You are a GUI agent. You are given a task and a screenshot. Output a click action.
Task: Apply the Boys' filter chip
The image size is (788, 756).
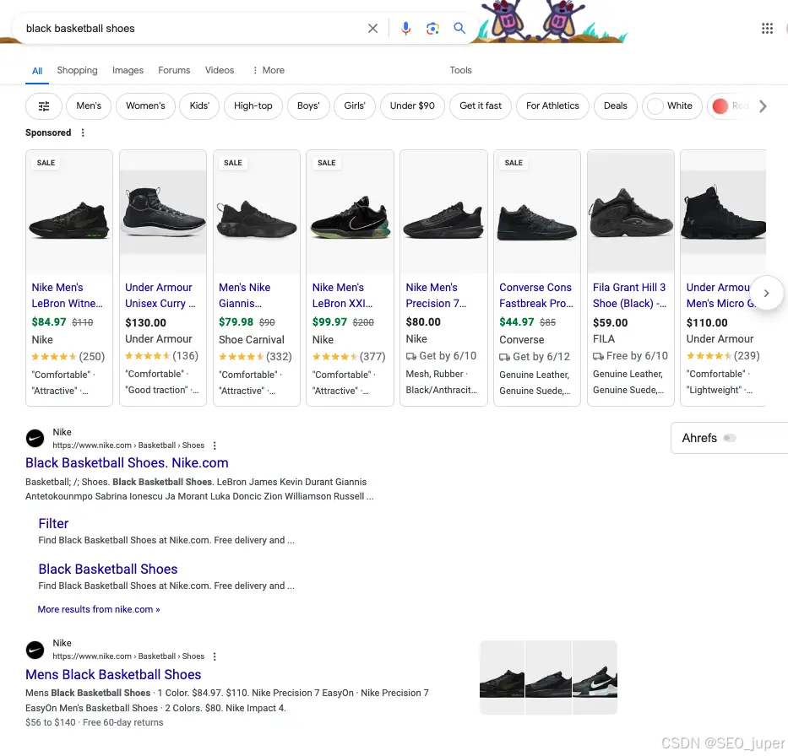(308, 106)
